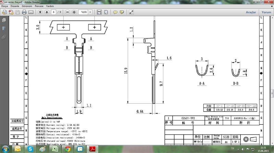Open Outlook from the taskbar

coord(18,149)
